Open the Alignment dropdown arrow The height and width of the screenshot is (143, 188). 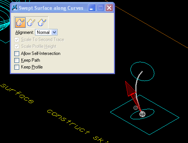55,32
